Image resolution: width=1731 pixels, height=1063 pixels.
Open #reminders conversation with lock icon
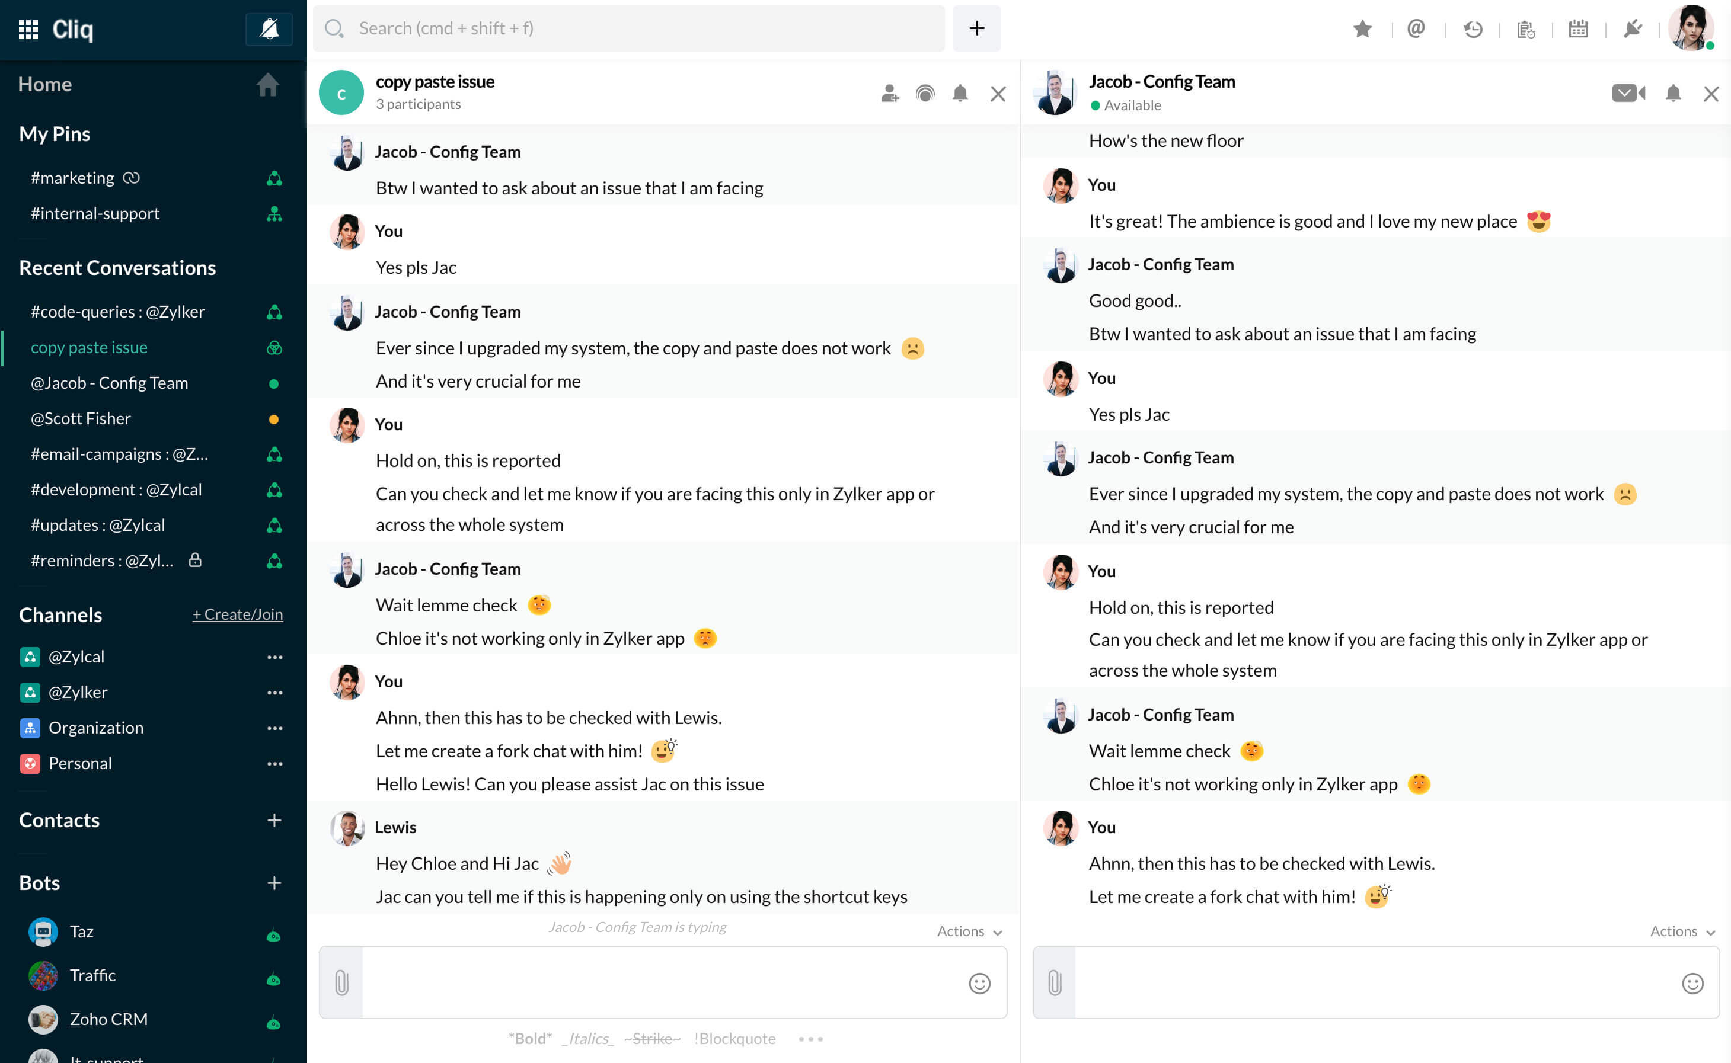click(154, 561)
